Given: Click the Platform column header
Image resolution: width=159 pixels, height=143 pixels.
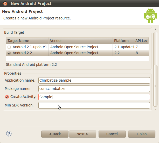Looking at the screenshot, I should point(123,41).
